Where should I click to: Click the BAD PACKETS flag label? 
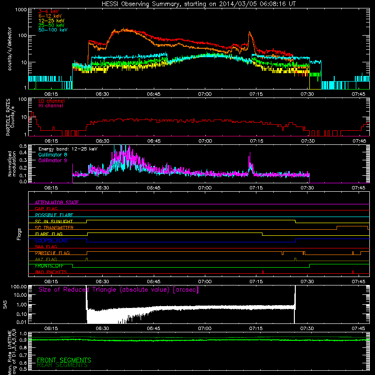click(51, 272)
